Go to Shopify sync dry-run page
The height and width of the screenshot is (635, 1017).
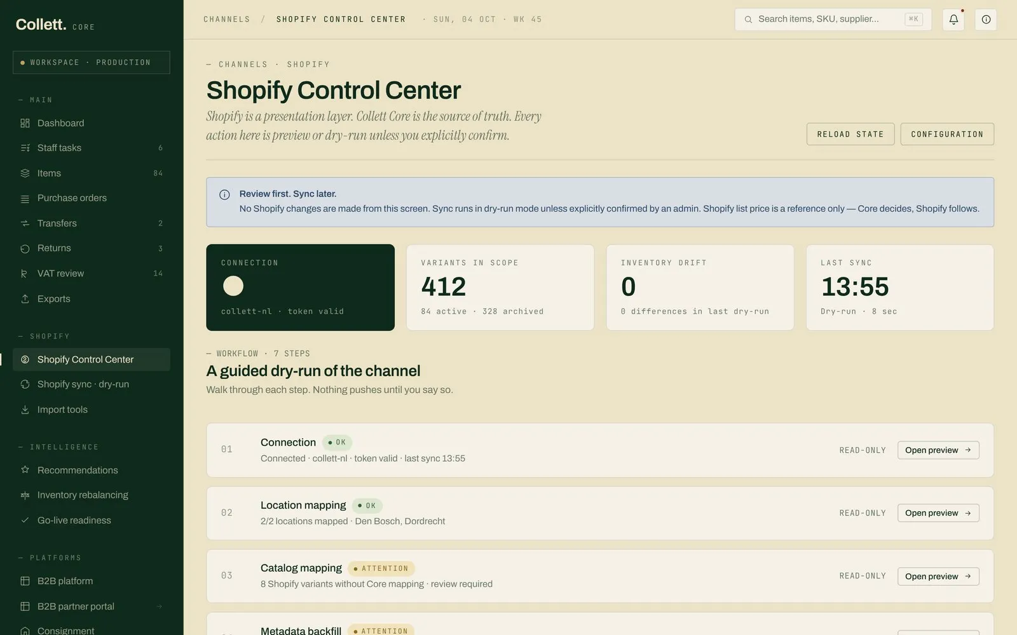(92, 384)
